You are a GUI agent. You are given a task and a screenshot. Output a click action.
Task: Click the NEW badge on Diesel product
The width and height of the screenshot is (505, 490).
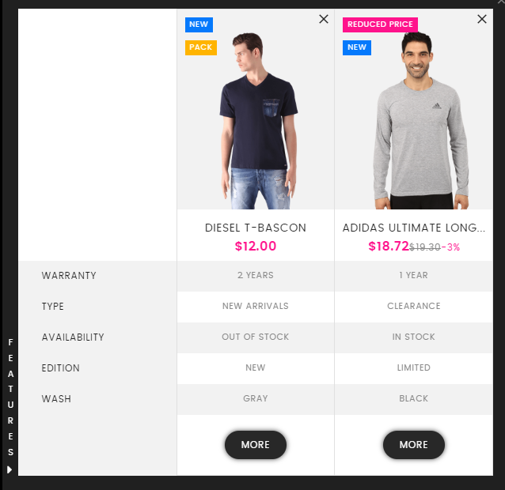click(199, 24)
